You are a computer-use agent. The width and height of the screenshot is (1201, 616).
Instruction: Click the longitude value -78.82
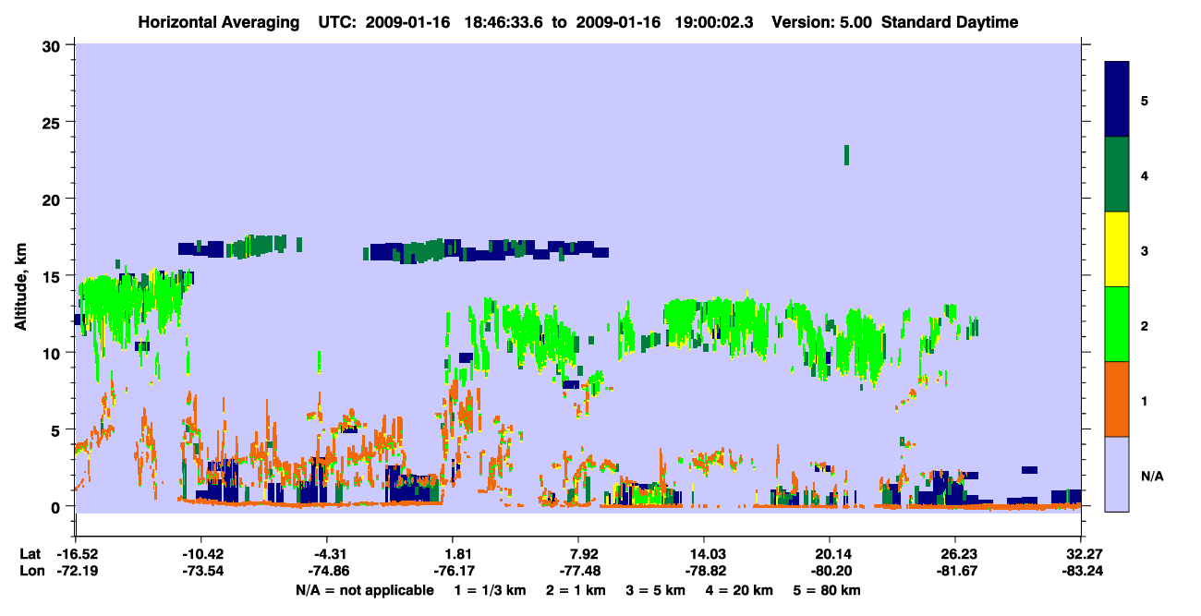click(704, 572)
